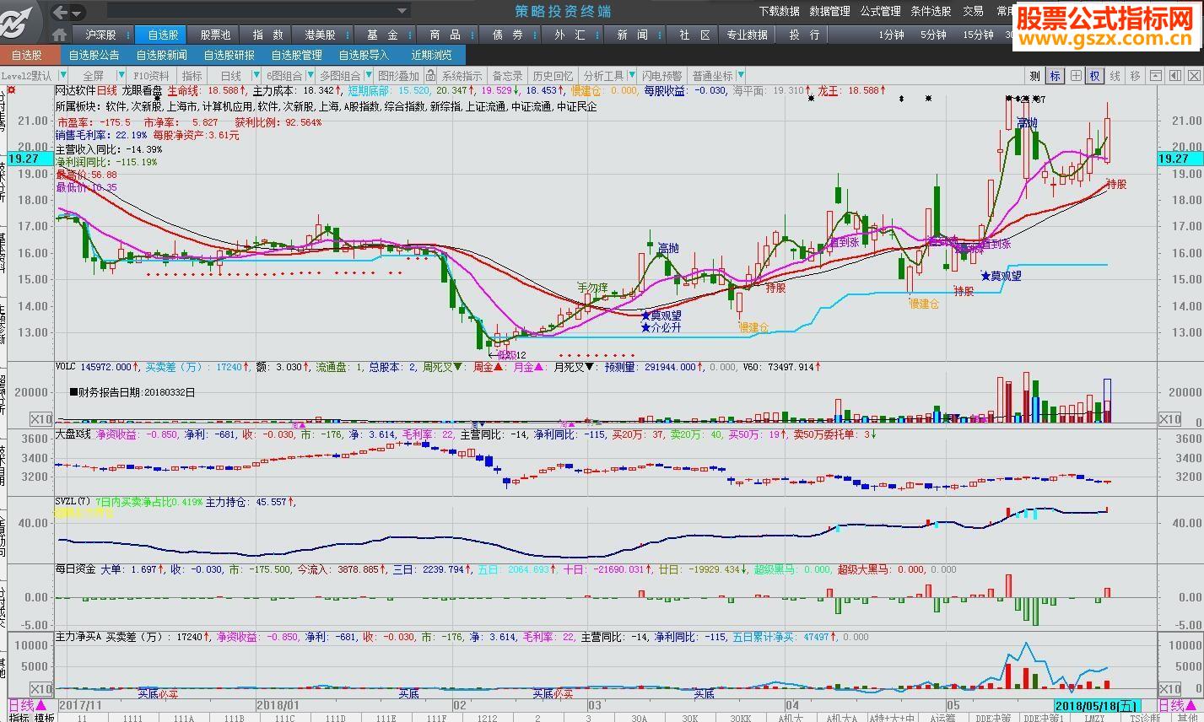Select the 线 line drawing tool
The height and width of the screenshot is (722, 1204).
point(1115,76)
